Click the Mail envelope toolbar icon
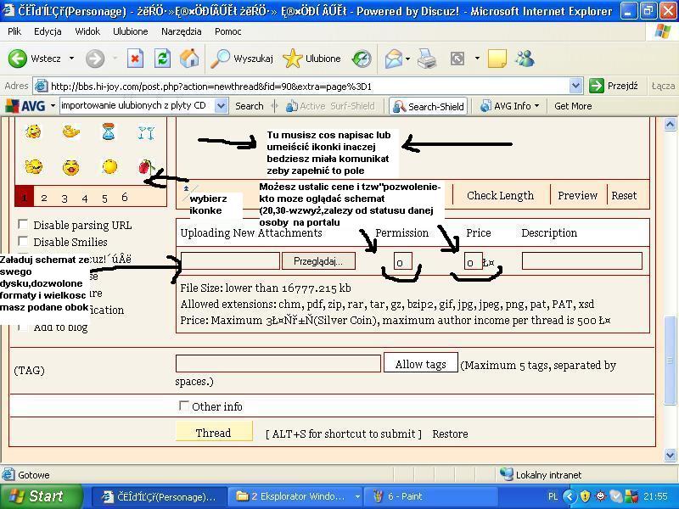This screenshot has width=679, height=509. pos(394,59)
